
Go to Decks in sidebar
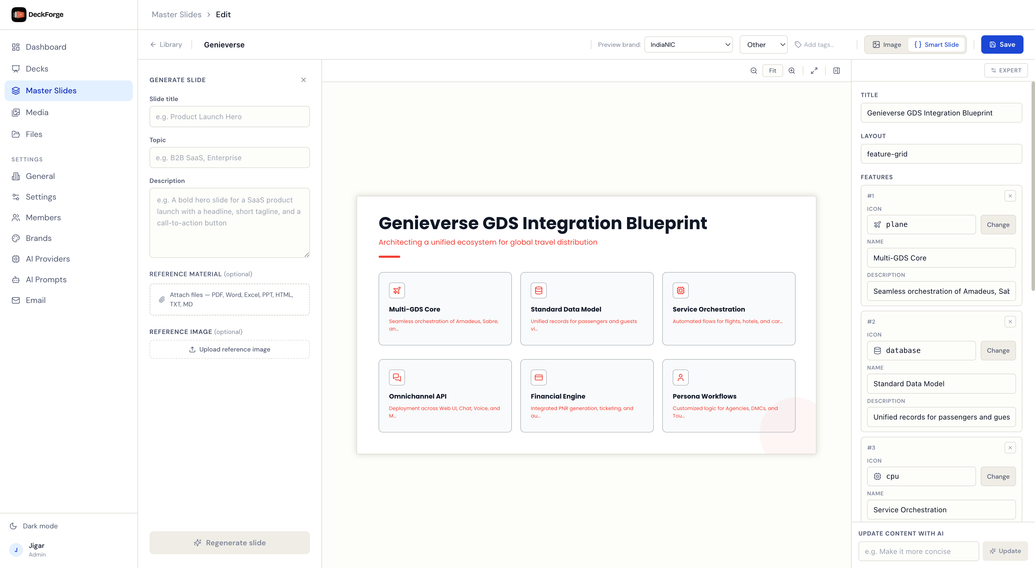[x=68, y=69]
